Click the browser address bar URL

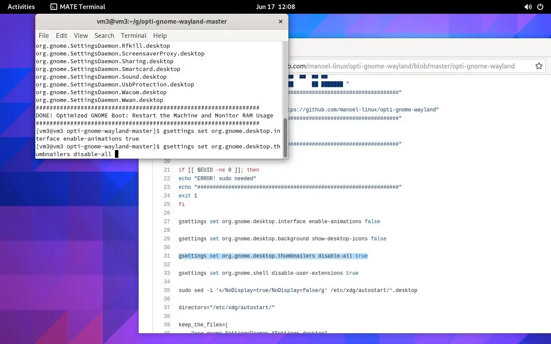400,66
